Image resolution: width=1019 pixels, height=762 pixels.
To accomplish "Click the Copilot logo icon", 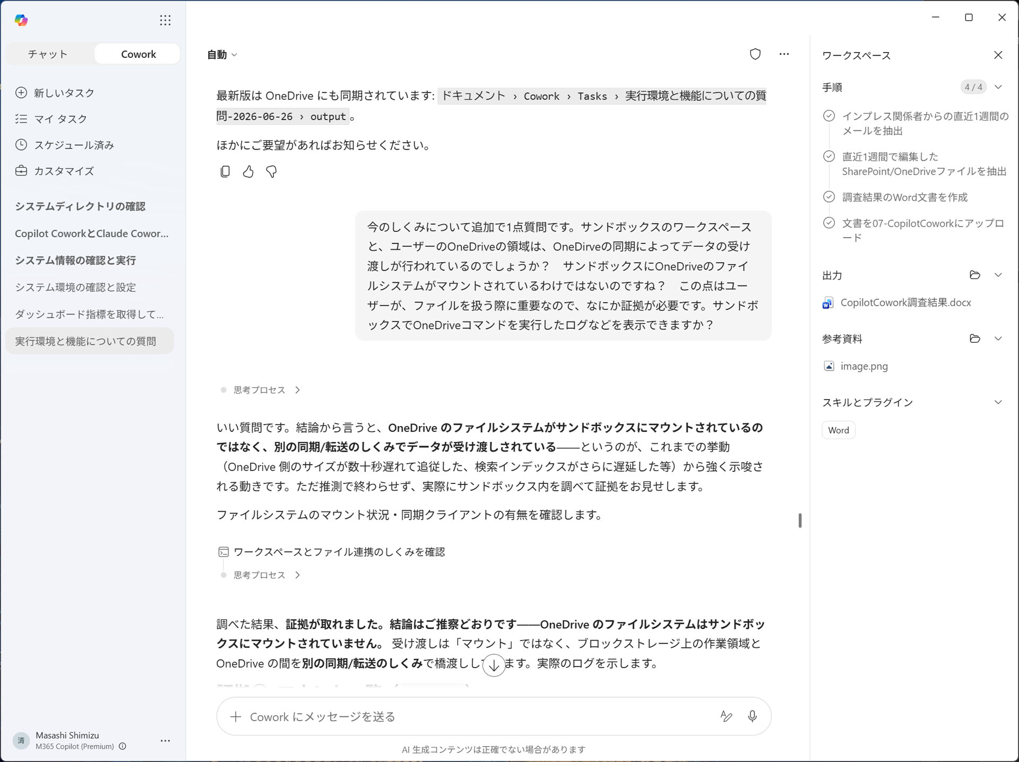I will (21, 20).
